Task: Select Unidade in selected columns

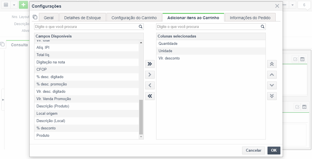Action: coord(211,51)
